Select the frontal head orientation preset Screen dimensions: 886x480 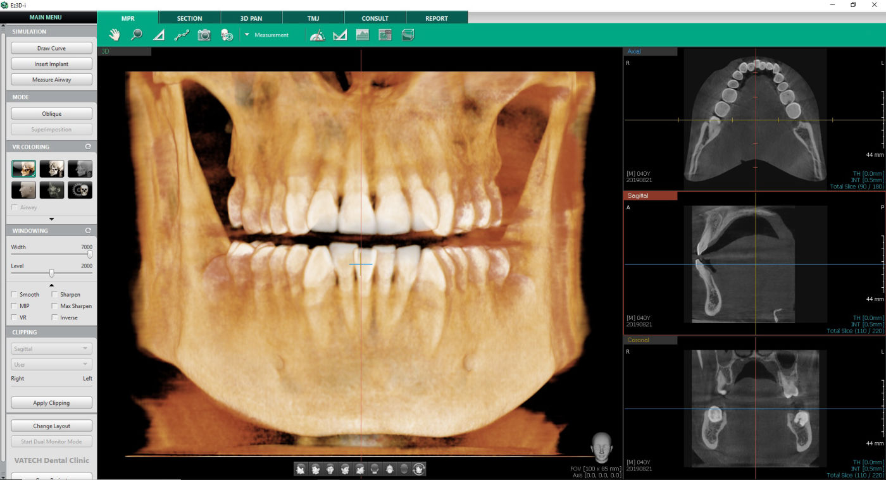click(x=331, y=469)
